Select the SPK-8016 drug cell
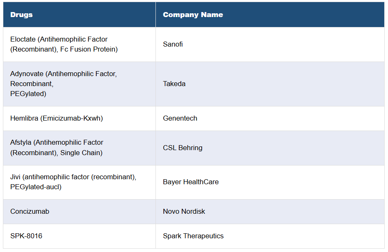Screen dimensions: 388x252 [x=26, y=236]
